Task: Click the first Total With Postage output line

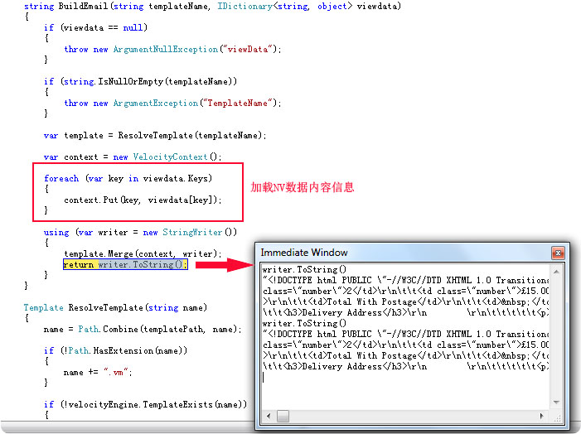Action: click(405, 301)
